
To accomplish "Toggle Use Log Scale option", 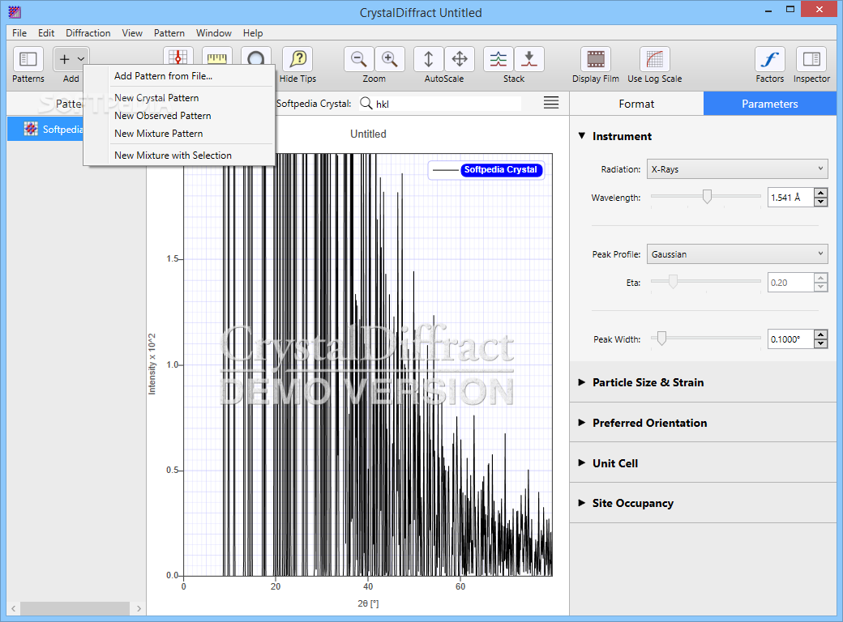I will (654, 60).
